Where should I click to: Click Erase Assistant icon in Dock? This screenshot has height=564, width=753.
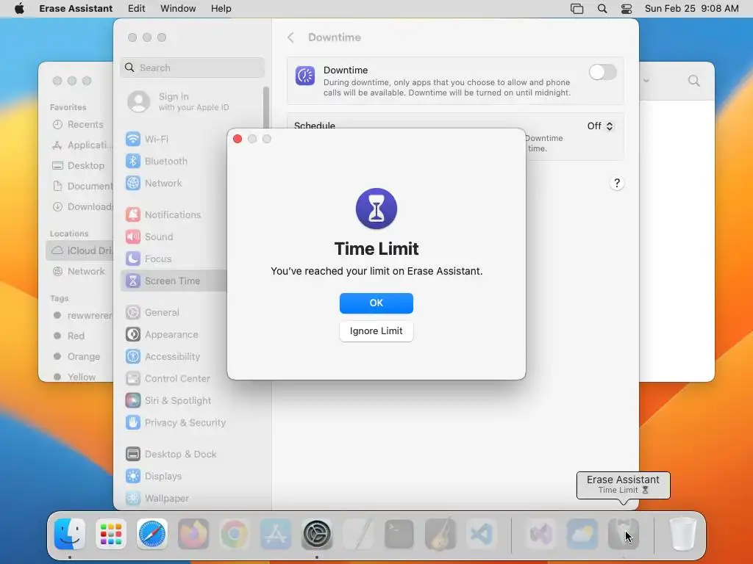click(624, 534)
